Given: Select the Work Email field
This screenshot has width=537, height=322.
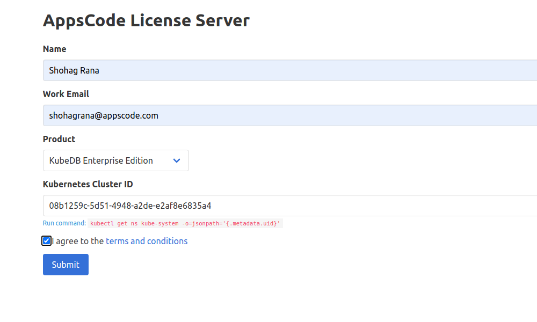Looking at the screenshot, I should tap(215, 115).
